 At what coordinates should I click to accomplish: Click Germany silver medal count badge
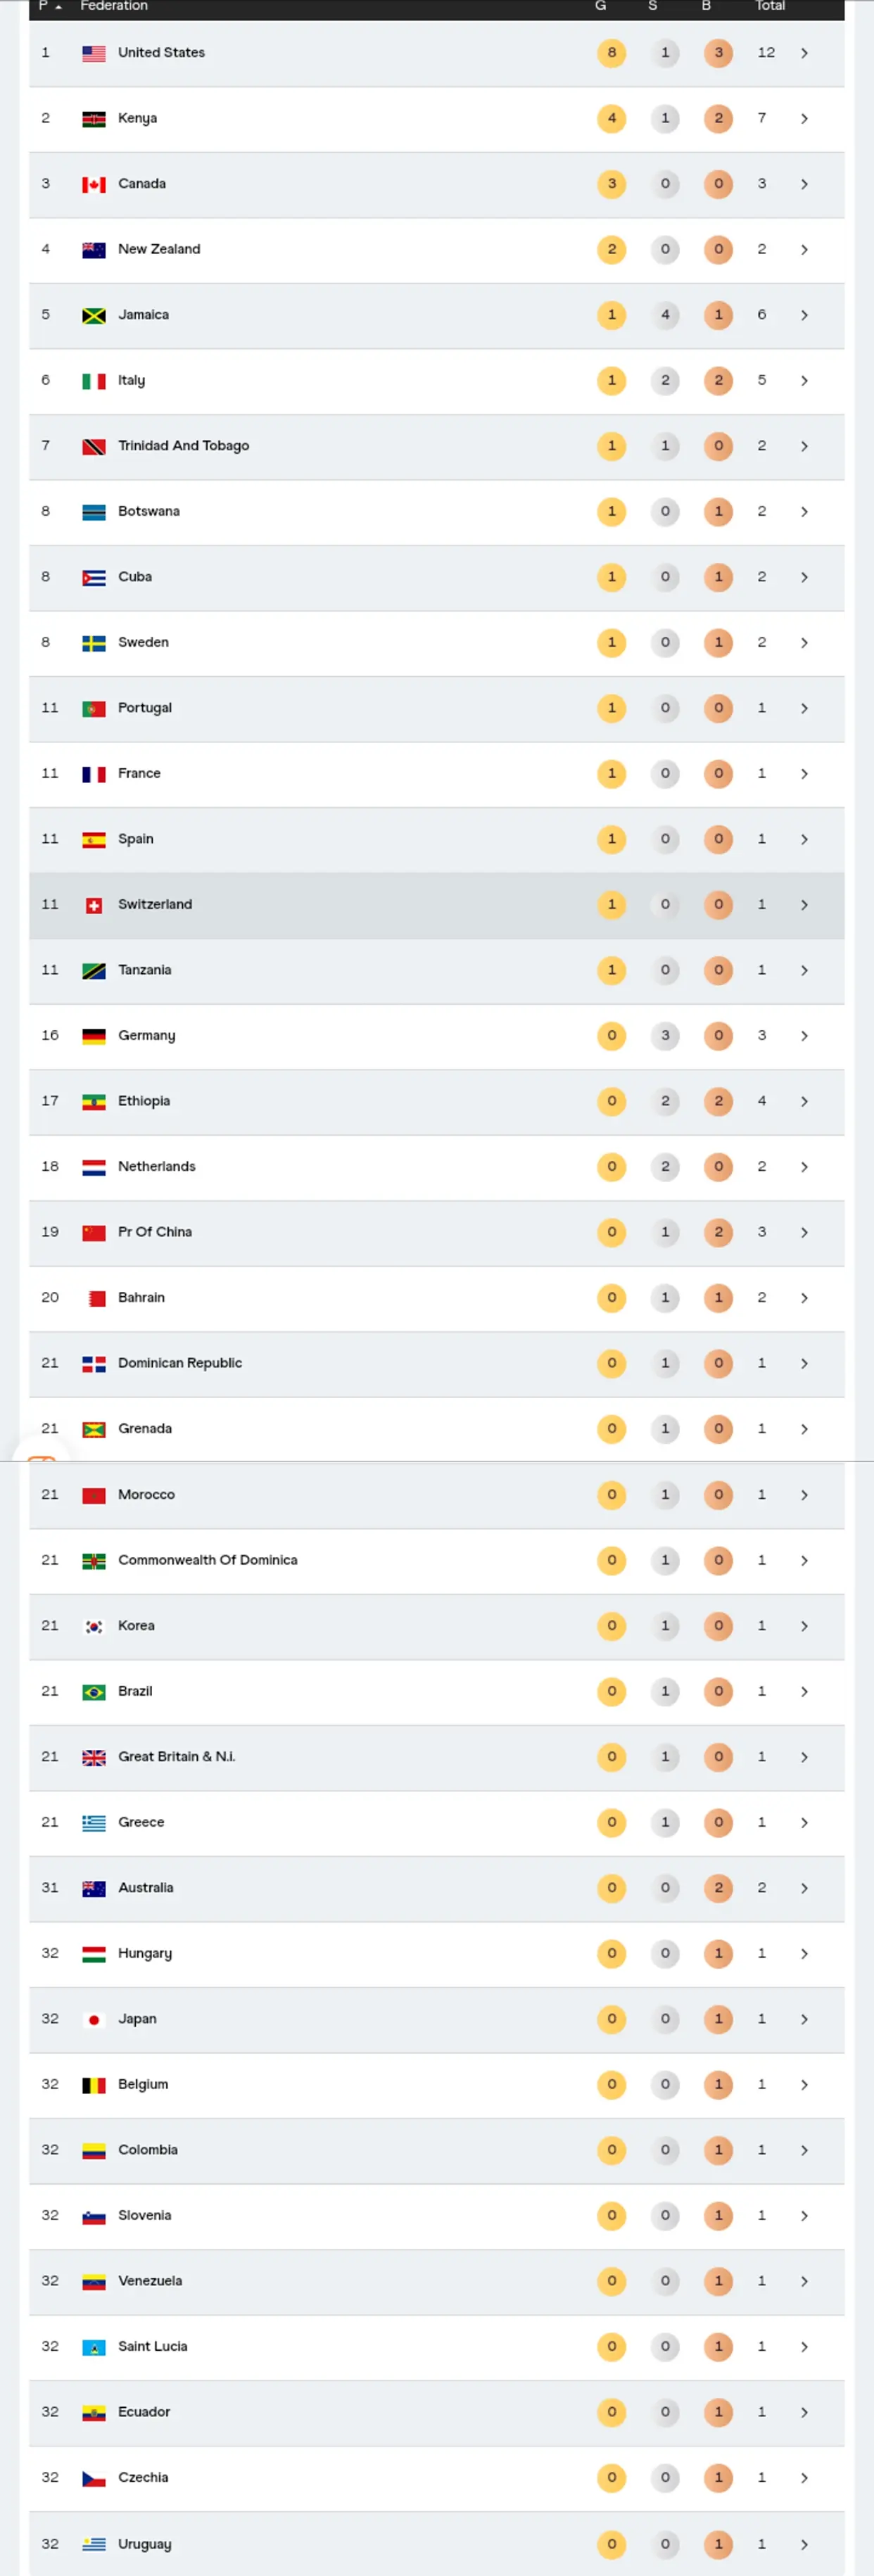click(665, 1036)
